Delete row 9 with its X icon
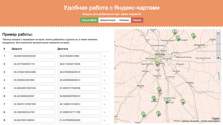 tap(104, 120)
